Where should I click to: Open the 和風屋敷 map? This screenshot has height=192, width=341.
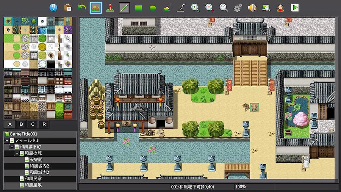33,185
